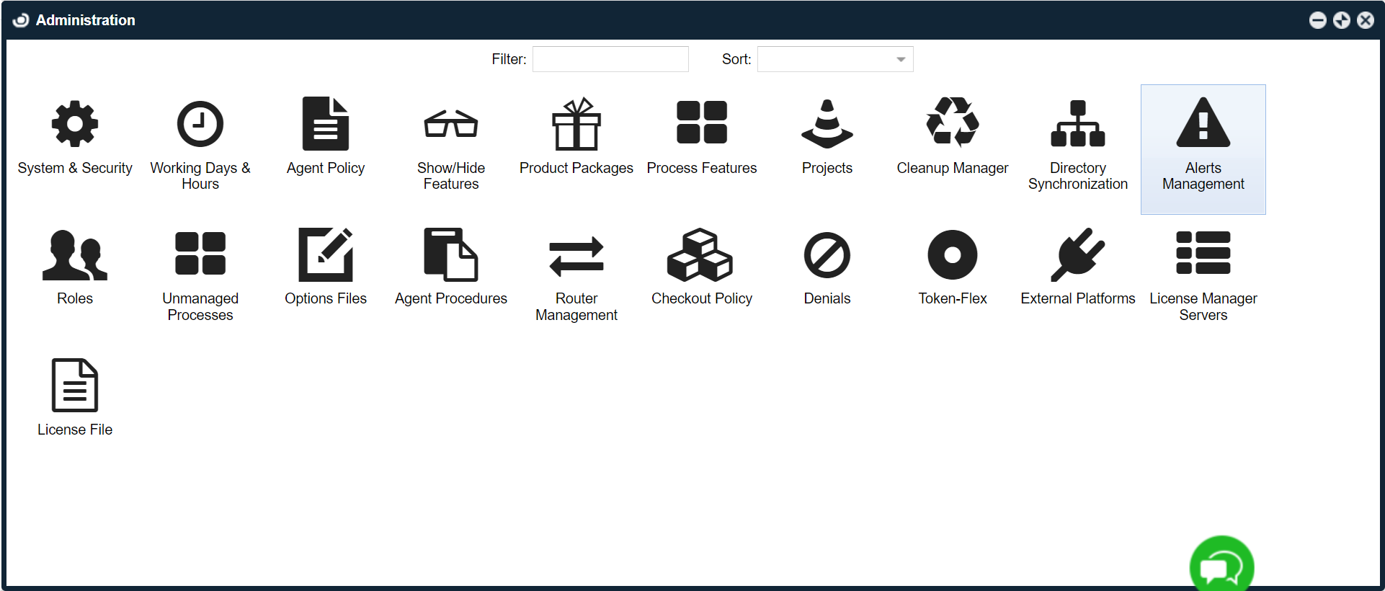This screenshot has width=1385, height=591.
Task: Open Working Days & Hours
Action: pos(200,125)
